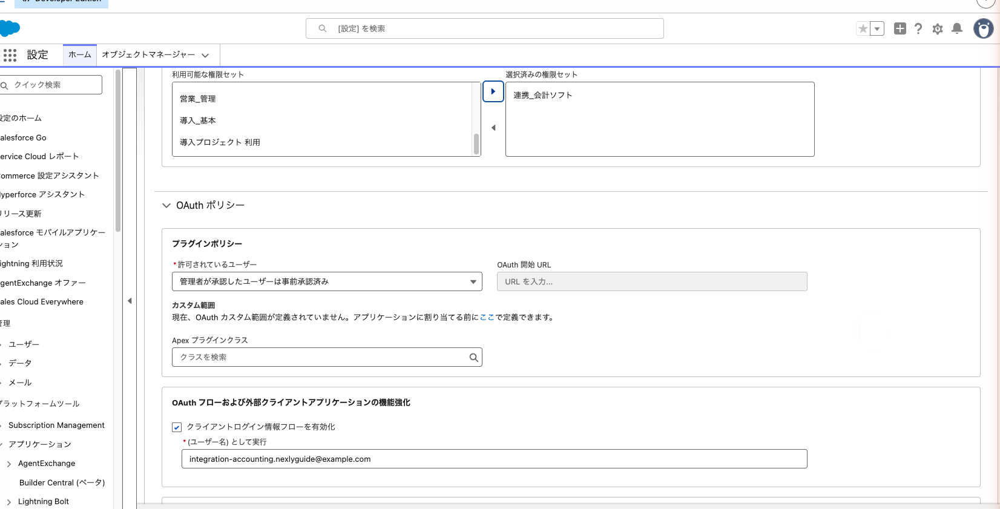Click the Apex class search magnifier icon
The image size is (1000, 509).
pos(474,358)
